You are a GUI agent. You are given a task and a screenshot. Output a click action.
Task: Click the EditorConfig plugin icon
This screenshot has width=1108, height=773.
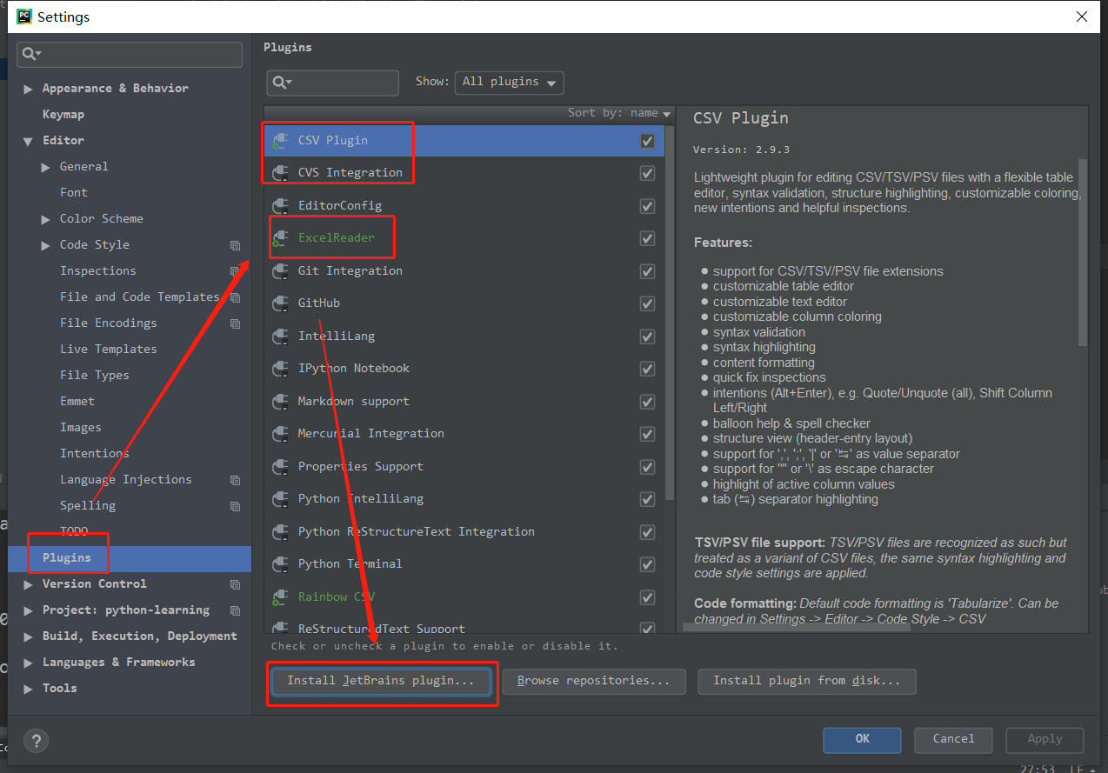[280, 206]
